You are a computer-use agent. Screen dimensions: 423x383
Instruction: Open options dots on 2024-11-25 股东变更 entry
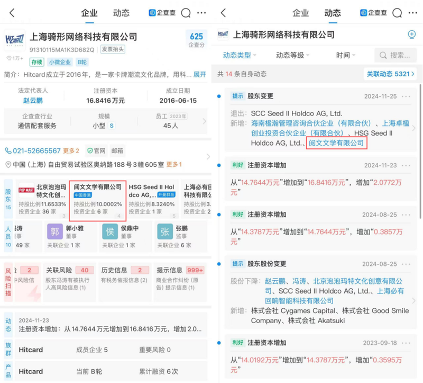click(406, 96)
